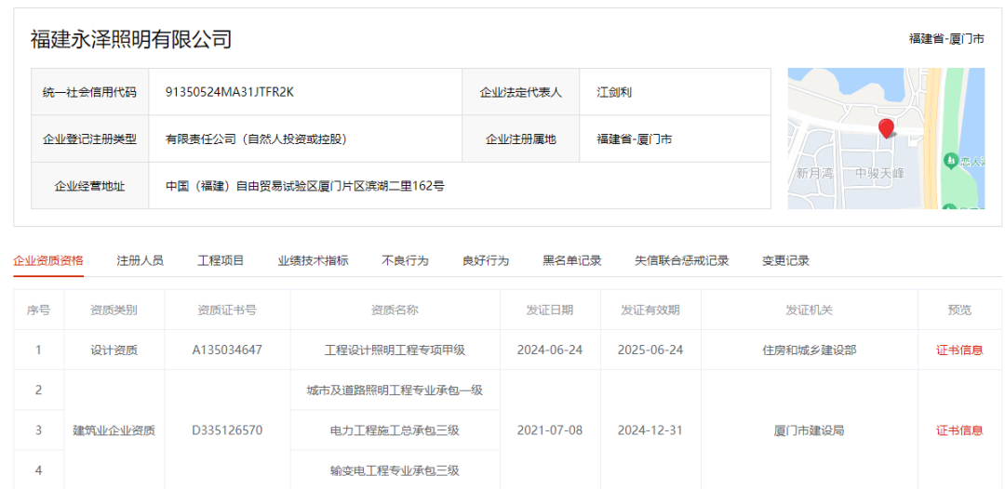Click issuing authority 住房和城乡建设部
Viewport: 1005px width, 489px height.
810,350
